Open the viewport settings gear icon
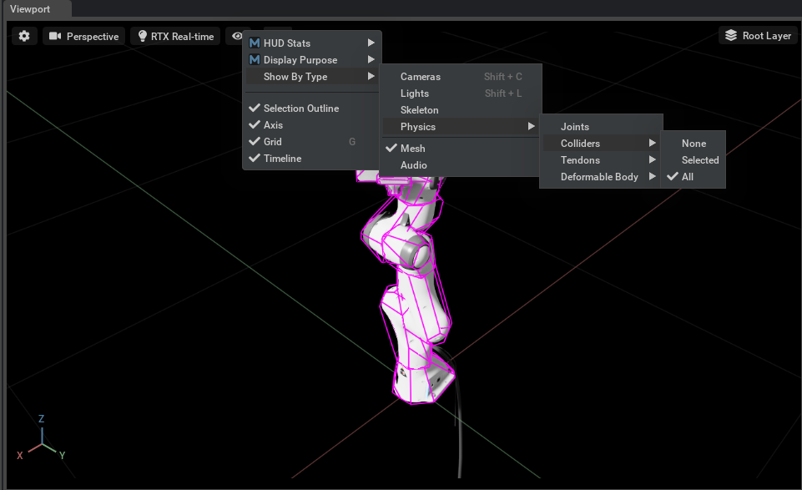The height and width of the screenshot is (490, 802). 24,36
